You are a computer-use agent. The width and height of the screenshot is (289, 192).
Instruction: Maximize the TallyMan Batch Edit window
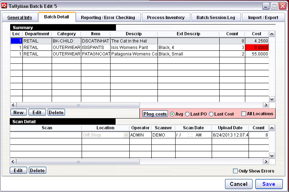[x=274, y=6]
